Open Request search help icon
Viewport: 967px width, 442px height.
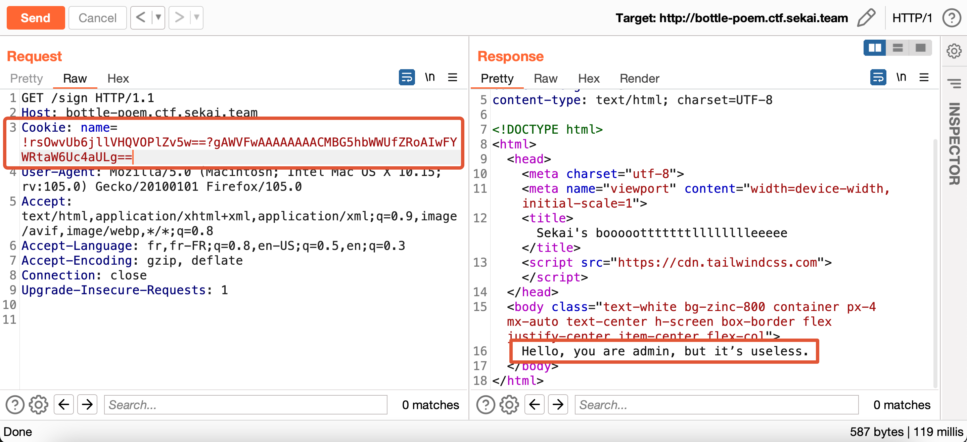click(15, 405)
